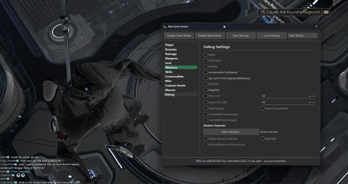Click the None selected mission text
Image resolution: width=348 pixels, height=184 pixels.
[269, 132]
